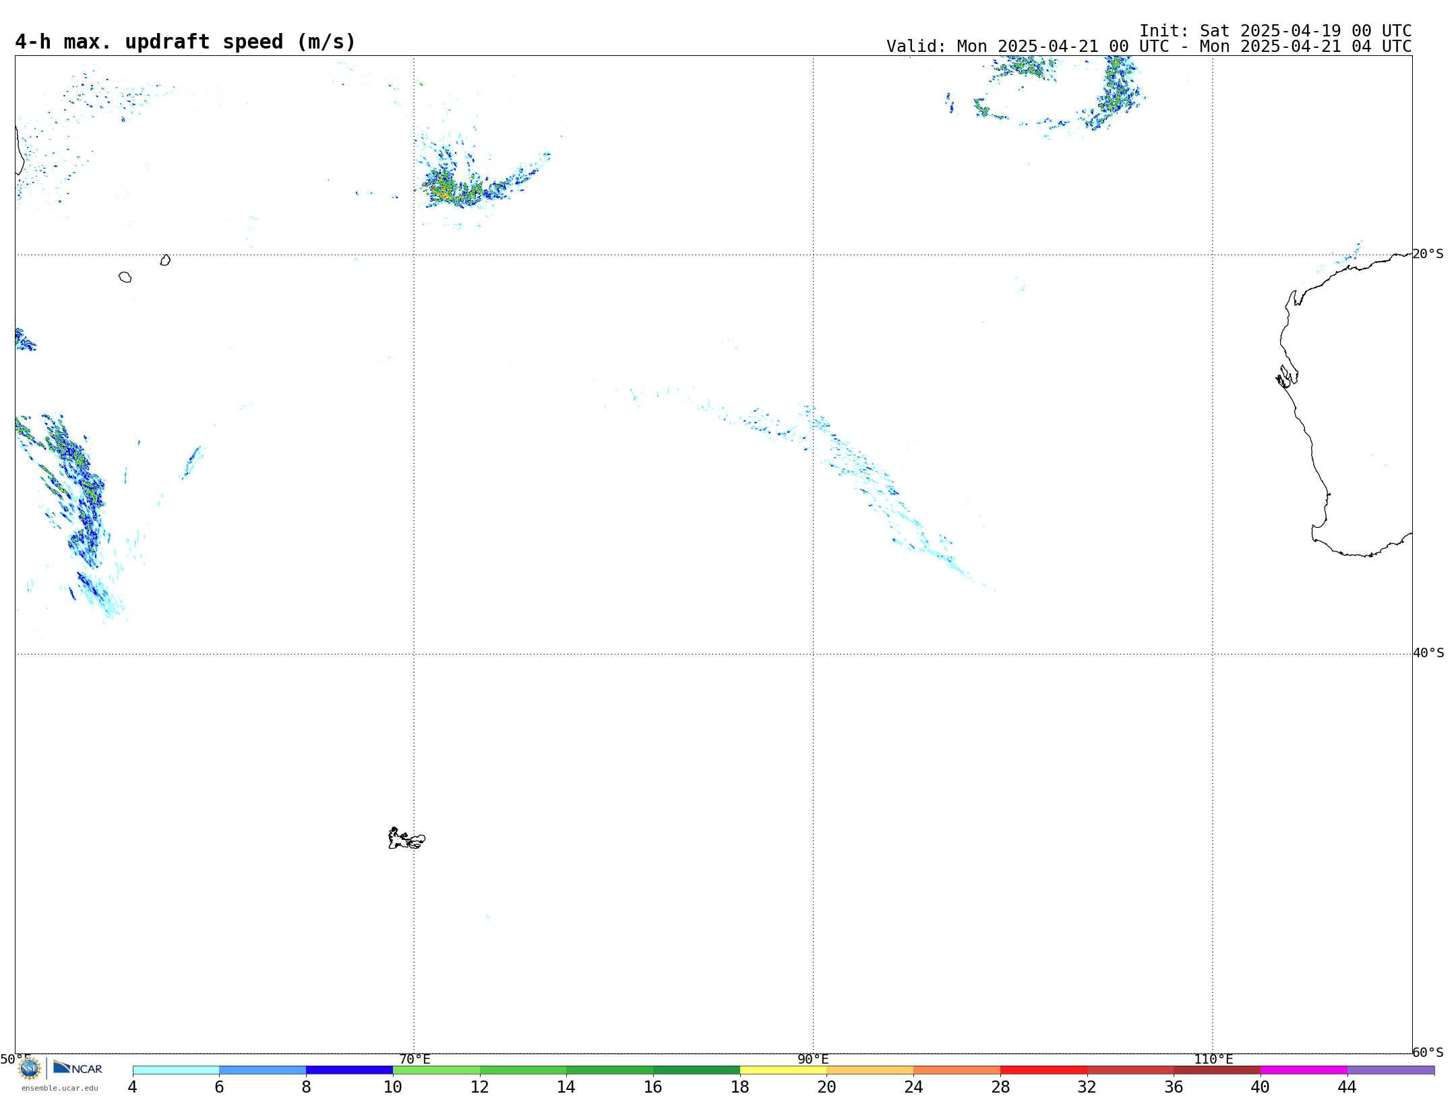Click the colorbar tick label 28
1456x1096 pixels.
1000,1087
